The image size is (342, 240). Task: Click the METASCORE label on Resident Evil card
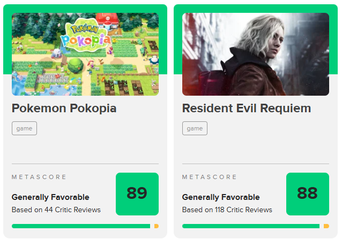210,177
